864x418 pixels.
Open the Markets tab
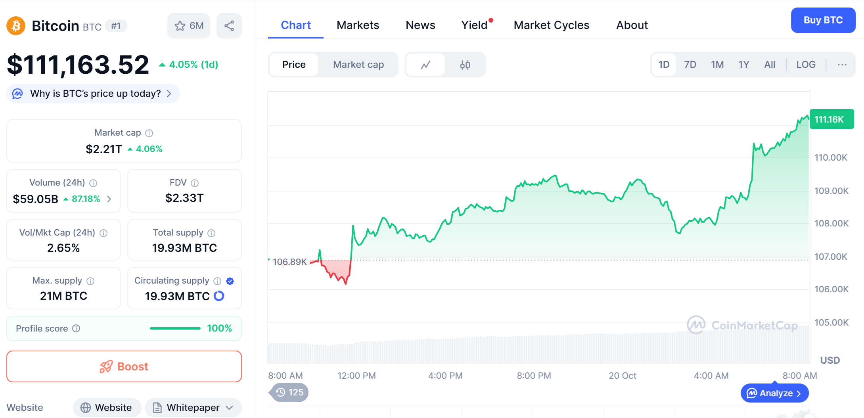click(x=358, y=25)
